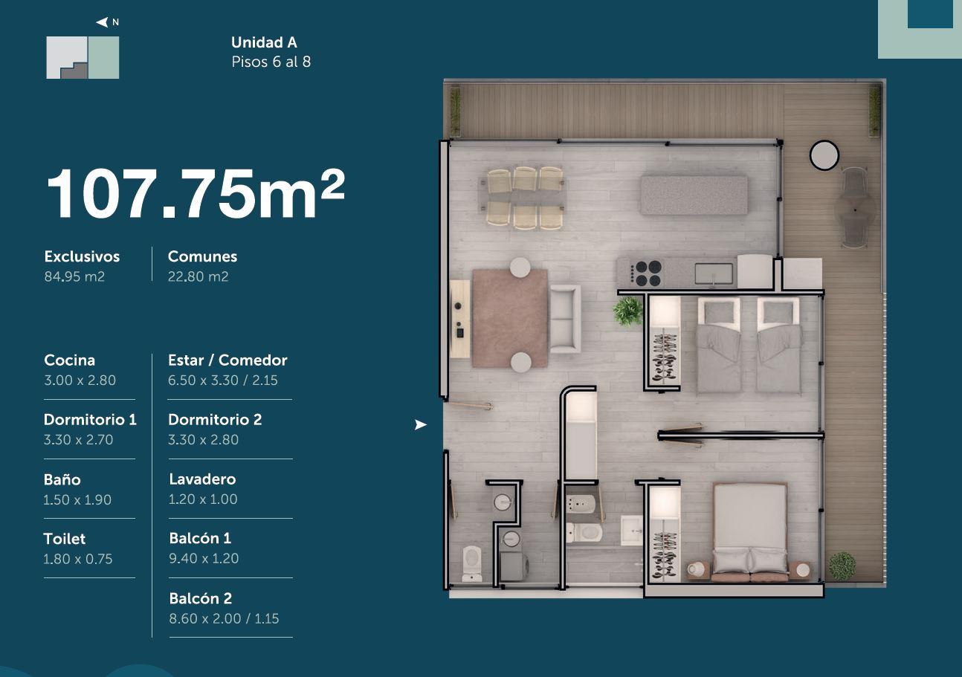Click the green potted plant near the kitchen
Image resolution: width=962 pixels, height=677 pixels.
[627, 311]
